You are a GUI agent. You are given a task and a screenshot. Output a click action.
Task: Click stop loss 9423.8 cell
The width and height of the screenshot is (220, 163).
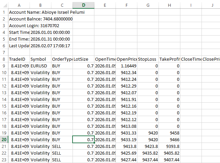point(148,147)
